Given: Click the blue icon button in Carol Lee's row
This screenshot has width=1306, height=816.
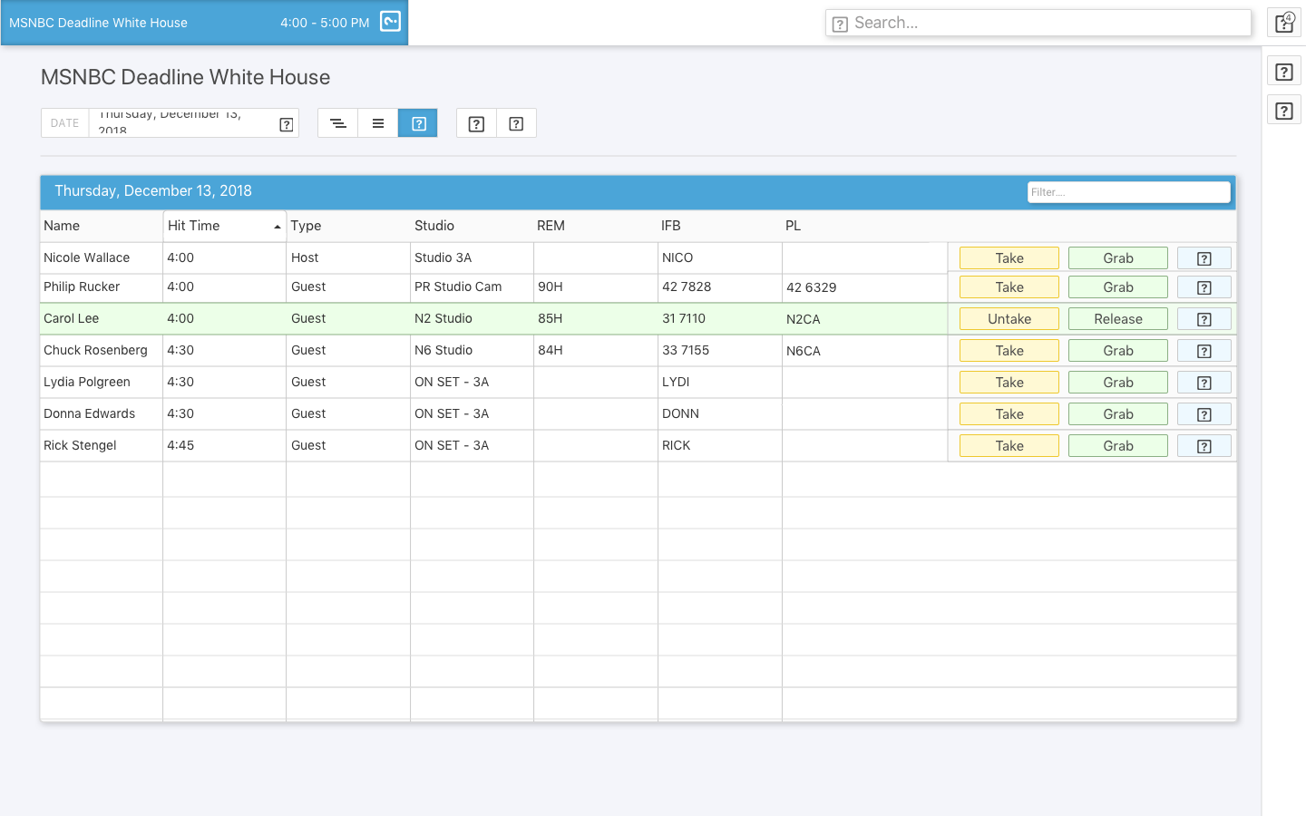Looking at the screenshot, I should point(1204,319).
